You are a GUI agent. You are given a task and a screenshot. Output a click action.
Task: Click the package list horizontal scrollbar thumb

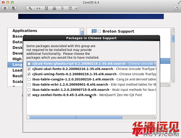pos(76,118)
